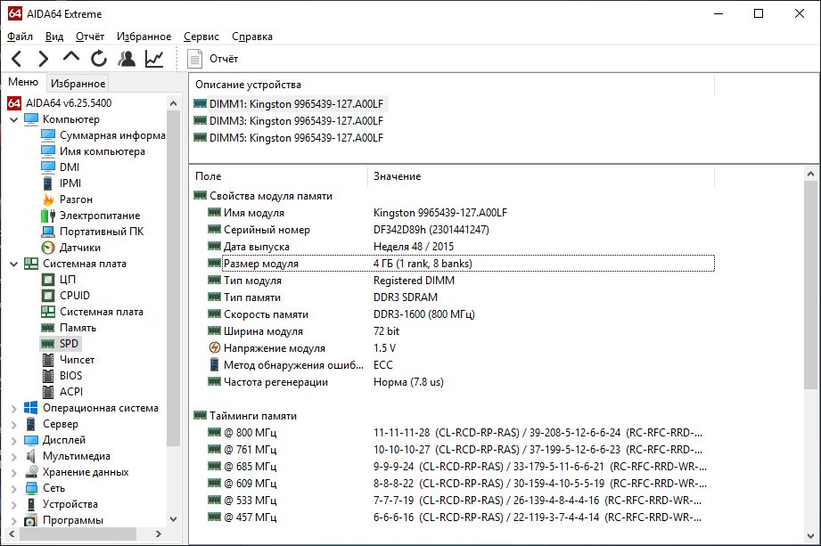Switch to the Избранное sidebar tab
Screen dimensions: 821x546
[x=78, y=83]
